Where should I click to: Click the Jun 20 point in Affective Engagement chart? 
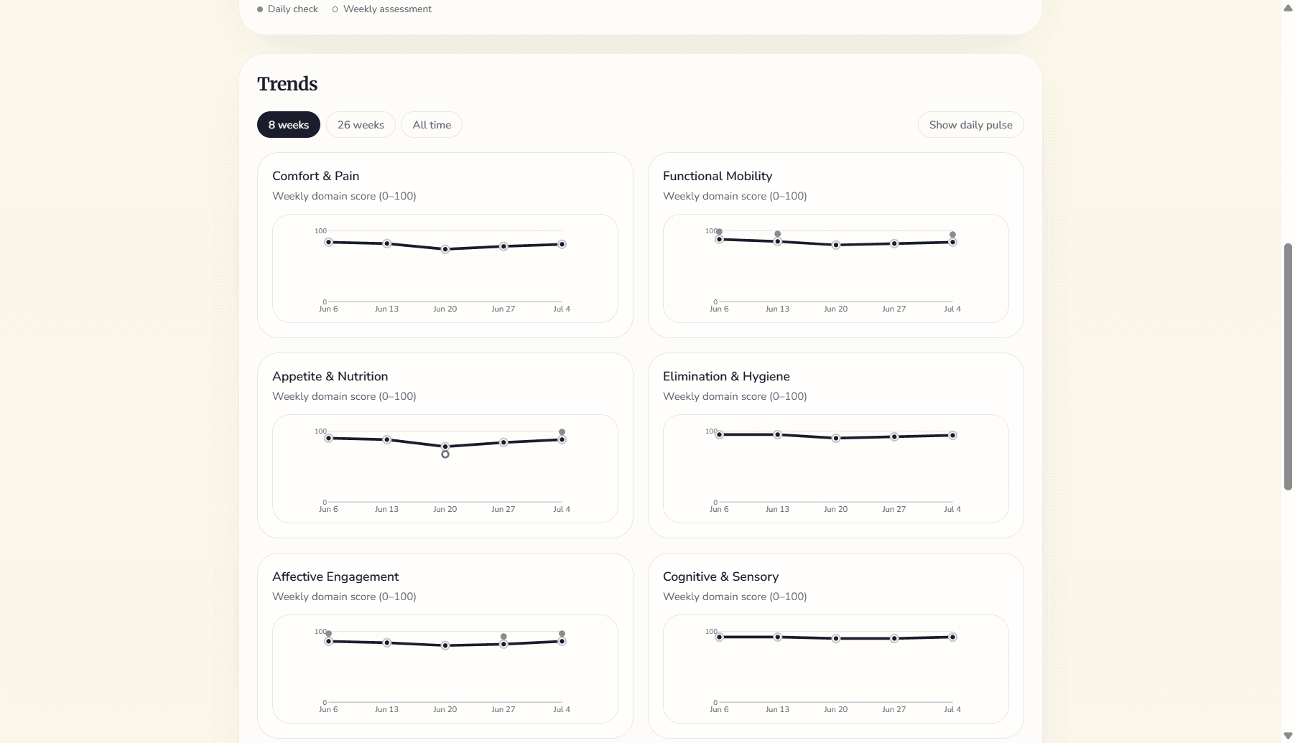[x=445, y=645]
